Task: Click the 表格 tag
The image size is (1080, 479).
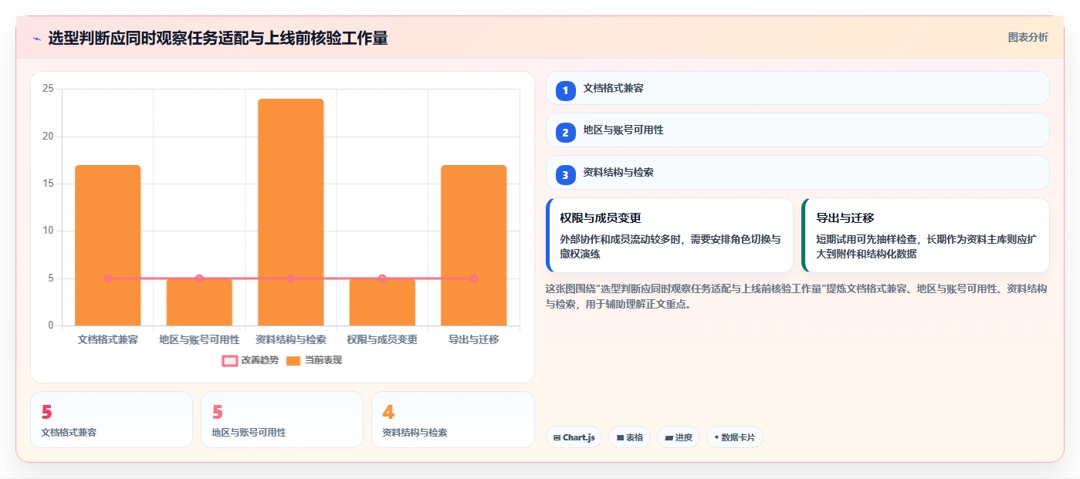Action: pyautogui.click(x=630, y=437)
